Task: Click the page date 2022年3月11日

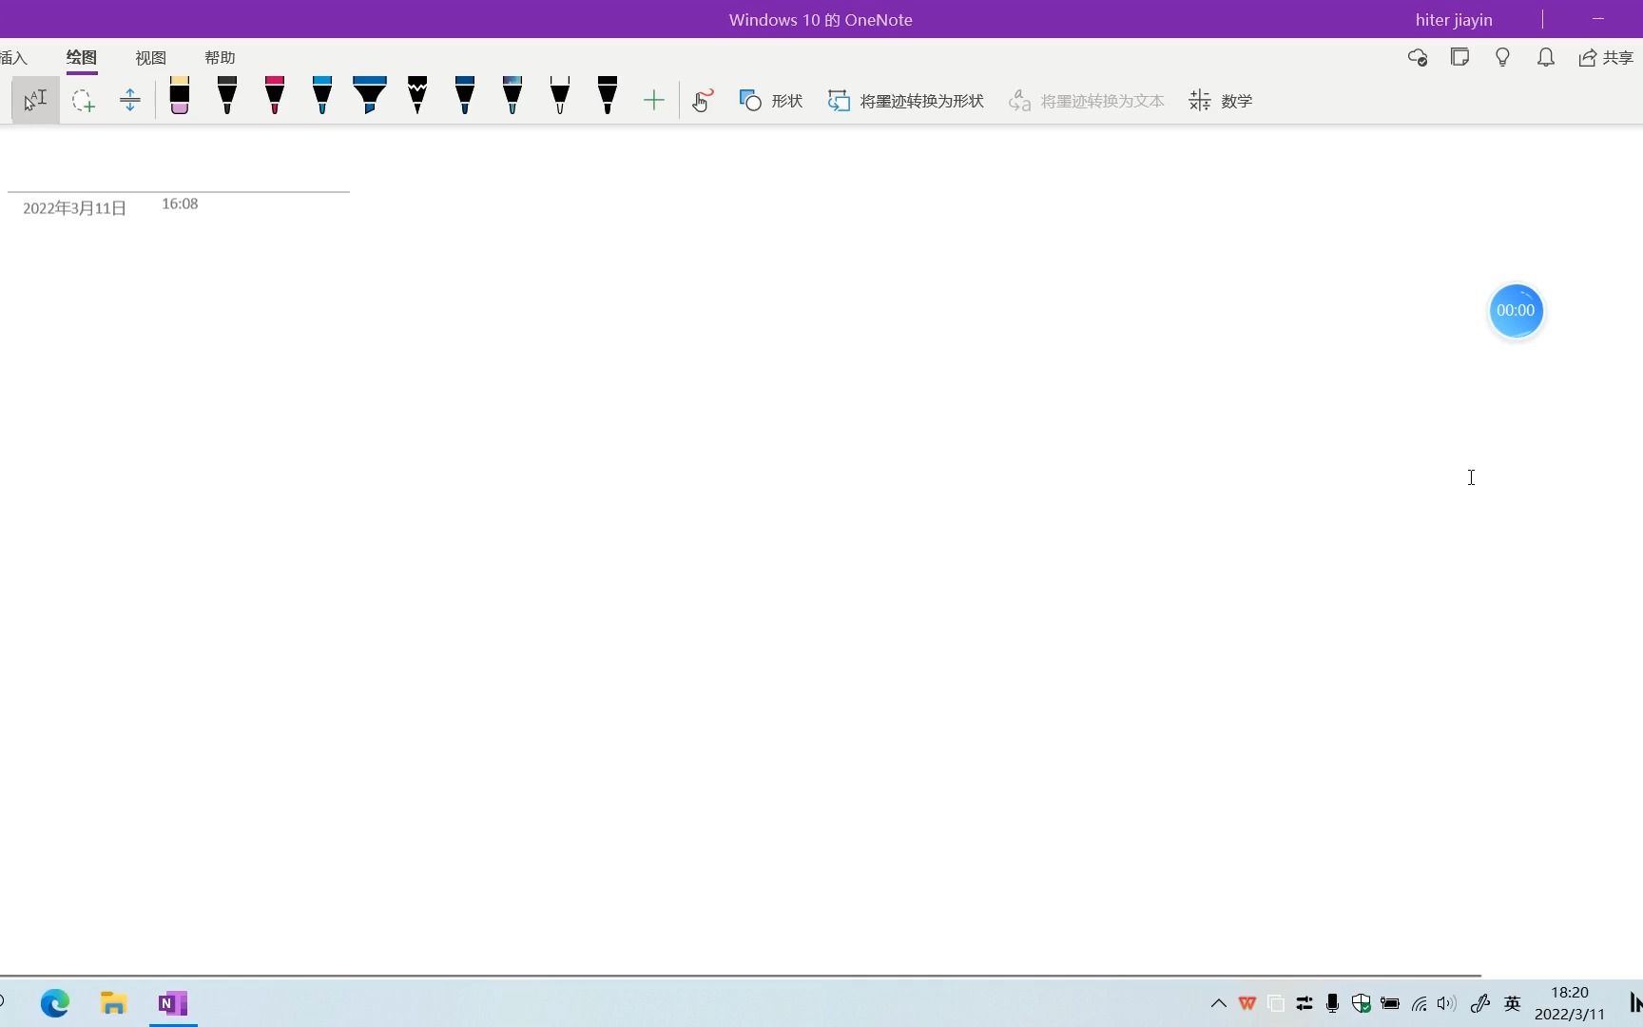Action: (74, 208)
